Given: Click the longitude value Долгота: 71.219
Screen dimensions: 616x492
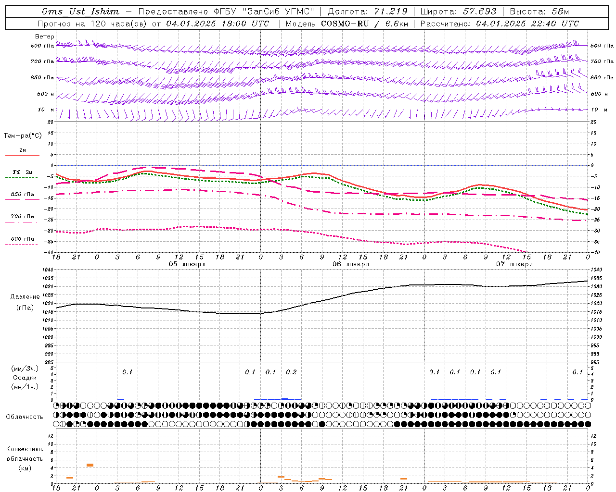Looking at the screenshot, I should pyautogui.click(x=368, y=12).
